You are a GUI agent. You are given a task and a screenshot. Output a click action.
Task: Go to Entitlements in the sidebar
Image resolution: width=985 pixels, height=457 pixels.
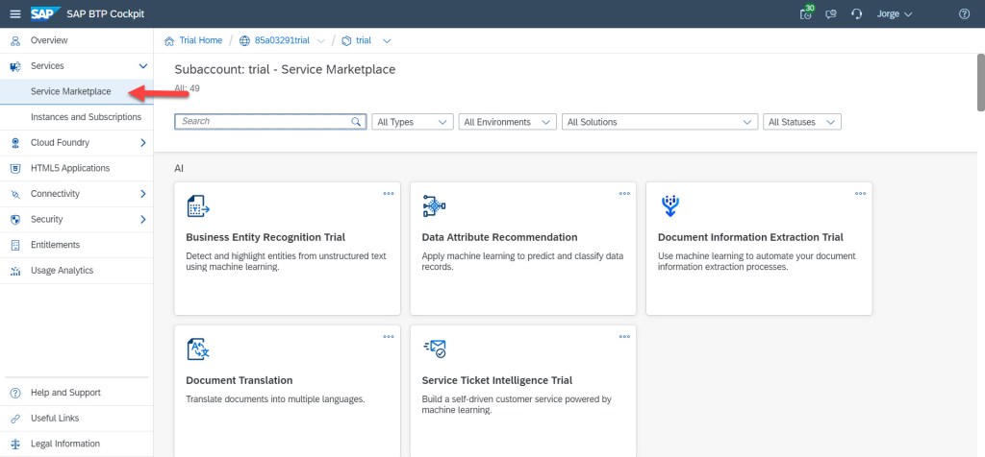tap(55, 245)
